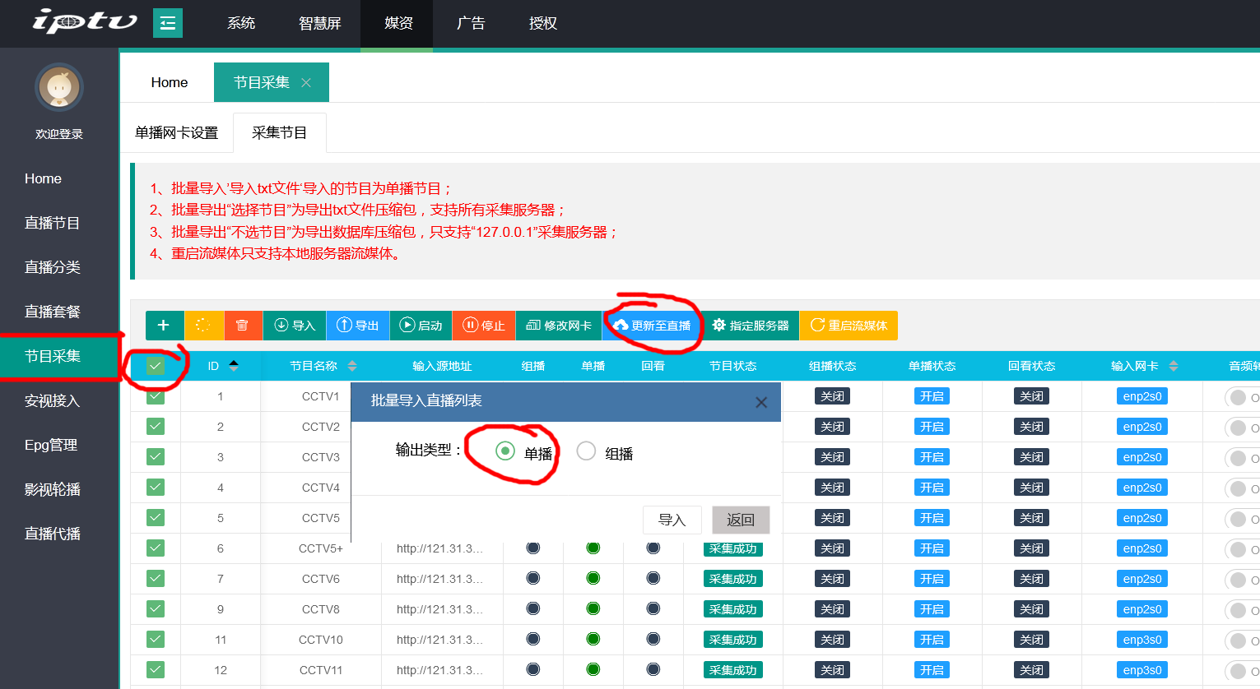This screenshot has width=1260, height=689.
Task: Click the 导出 export toolbar button
Action: 358,326
